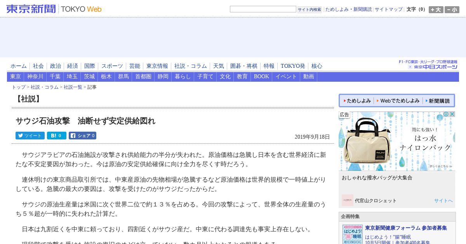Click 社説・コラム in the breadcrumb
Viewport: 466px width, 244px height.
point(45,87)
